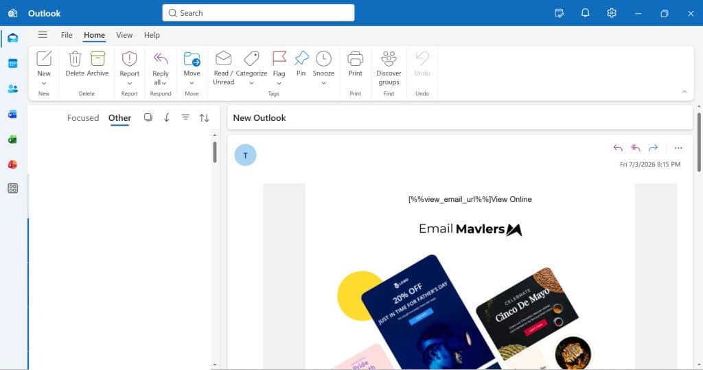The height and width of the screenshot is (370, 703).
Task: Launch PowerPoint from the left sidebar
Action: [x=12, y=165]
